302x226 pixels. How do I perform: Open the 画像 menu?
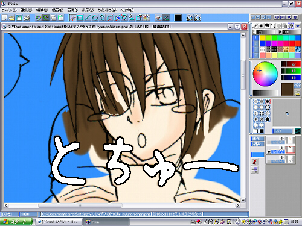tap(72, 10)
